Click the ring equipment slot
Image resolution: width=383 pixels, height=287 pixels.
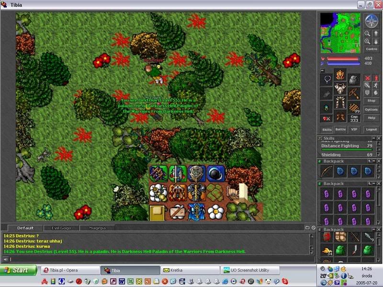point(327,107)
